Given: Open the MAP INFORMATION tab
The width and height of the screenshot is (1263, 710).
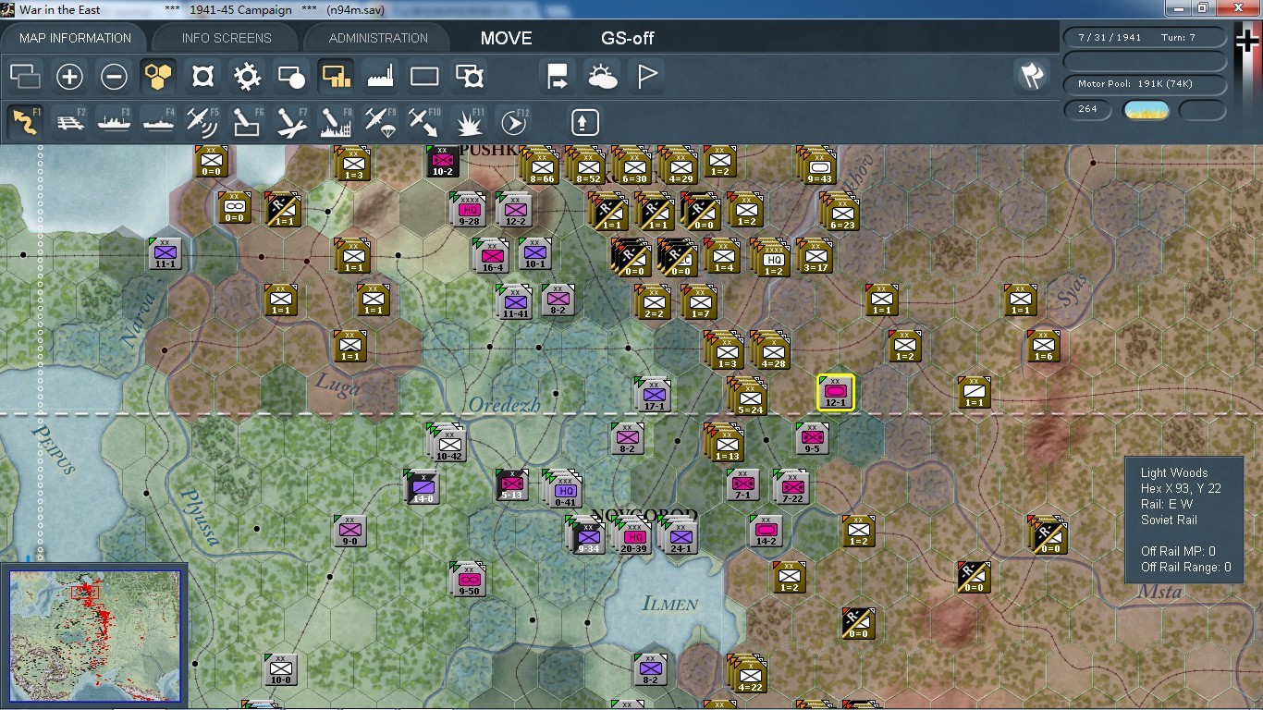Looking at the screenshot, I should tap(76, 38).
